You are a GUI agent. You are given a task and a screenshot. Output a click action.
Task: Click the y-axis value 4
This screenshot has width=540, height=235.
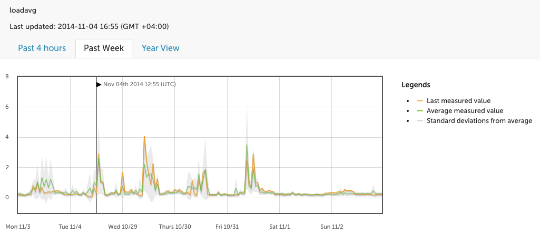pos(7,137)
